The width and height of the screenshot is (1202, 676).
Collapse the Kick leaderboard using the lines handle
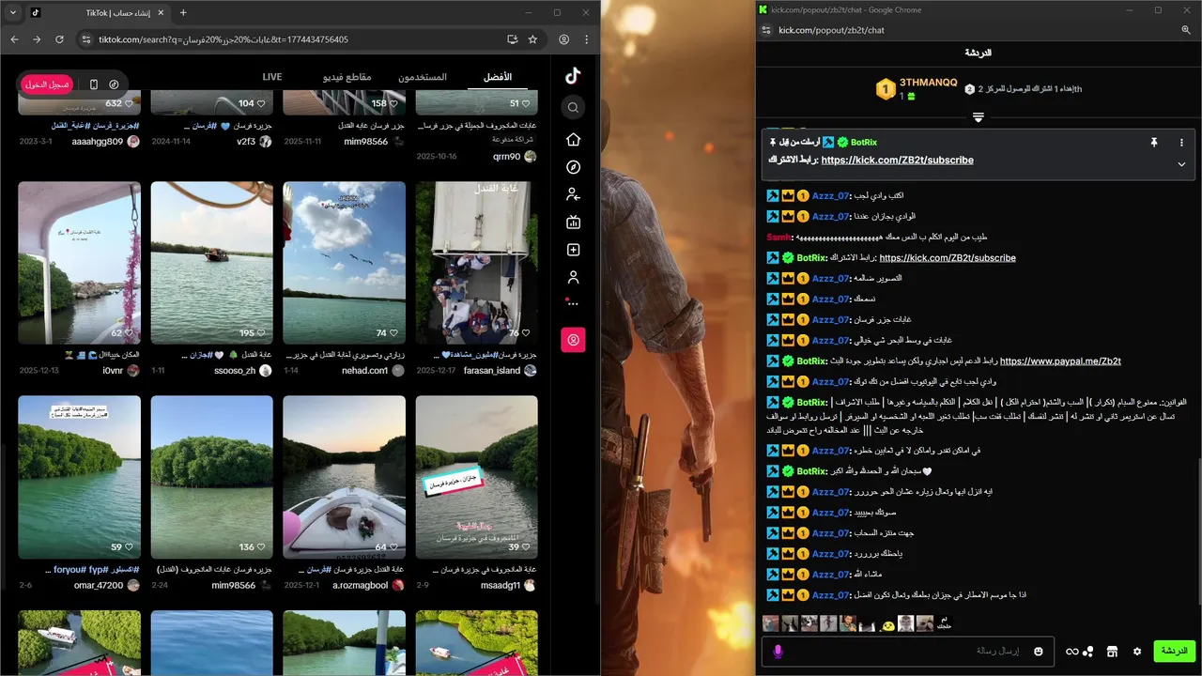click(978, 117)
